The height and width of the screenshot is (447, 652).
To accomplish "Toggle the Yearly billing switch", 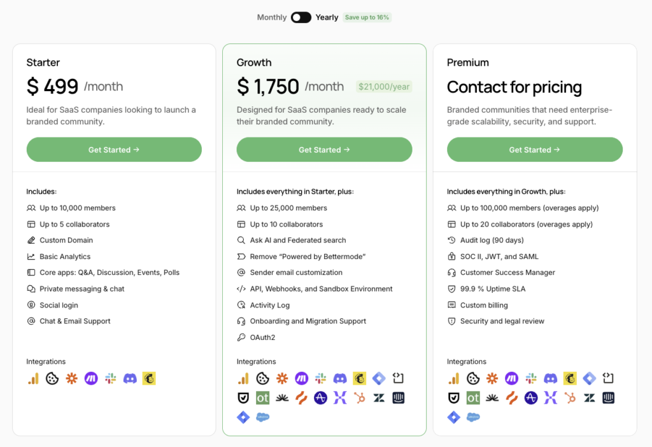I will [x=301, y=17].
